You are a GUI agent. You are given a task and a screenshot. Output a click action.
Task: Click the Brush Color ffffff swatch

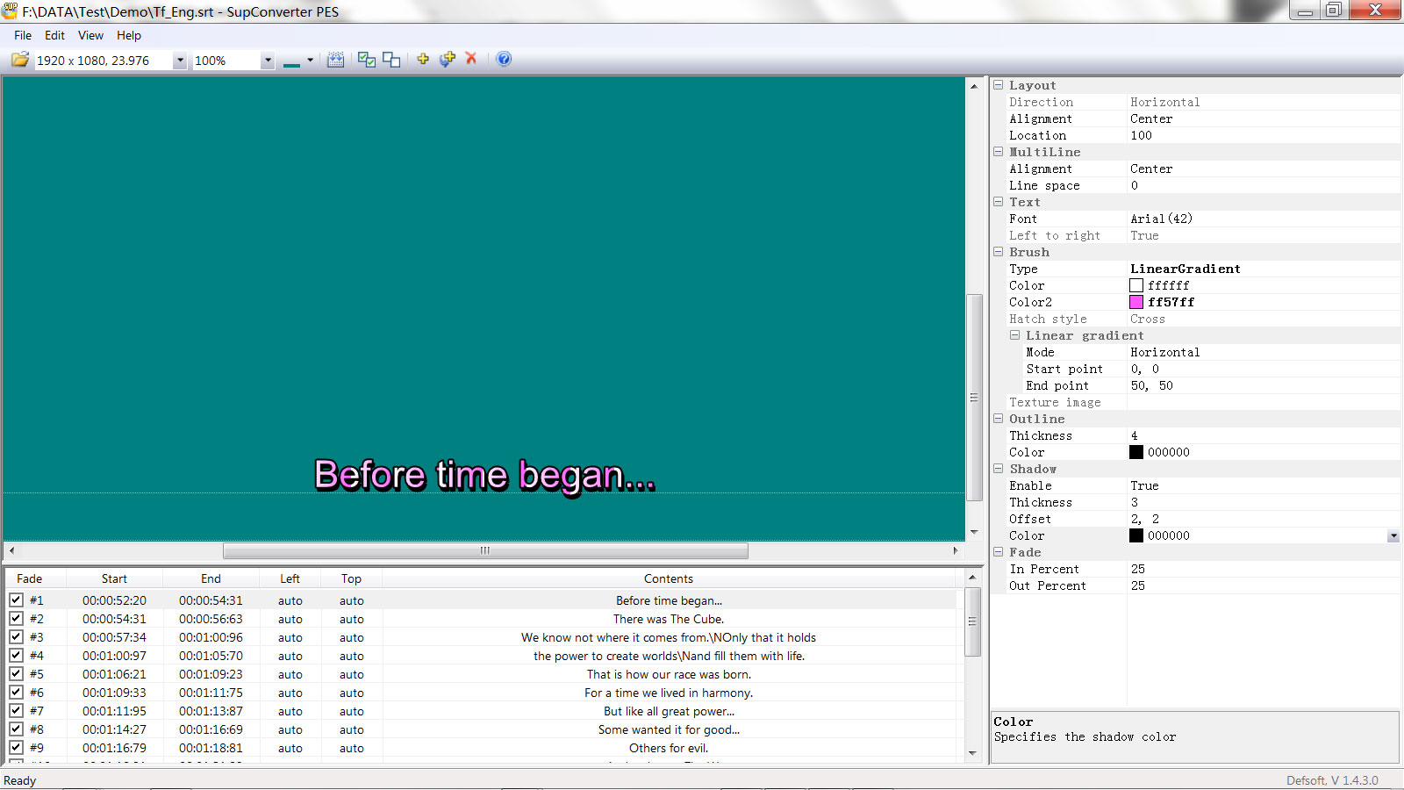click(x=1136, y=285)
